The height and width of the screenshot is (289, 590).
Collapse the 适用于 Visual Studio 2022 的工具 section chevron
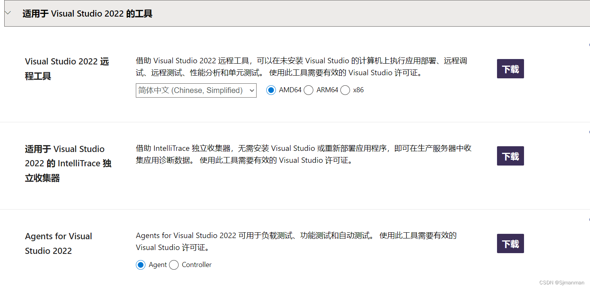pyautogui.click(x=8, y=13)
